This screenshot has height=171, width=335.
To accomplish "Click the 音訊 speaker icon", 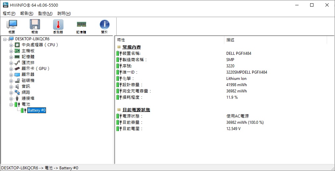I will pyautogui.click(x=17, y=86).
